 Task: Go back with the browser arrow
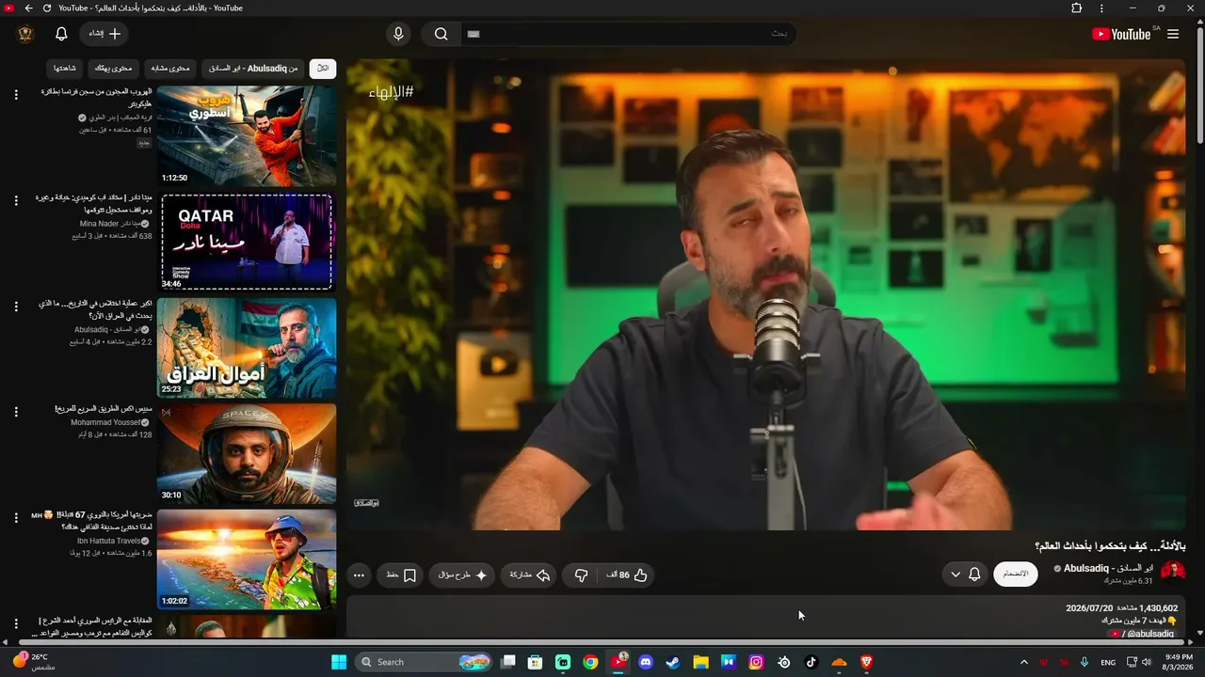28,8
